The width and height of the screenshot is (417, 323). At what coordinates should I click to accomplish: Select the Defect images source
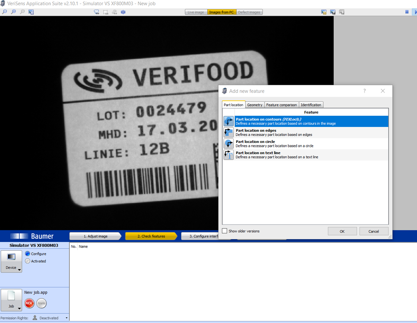[249, 12]
